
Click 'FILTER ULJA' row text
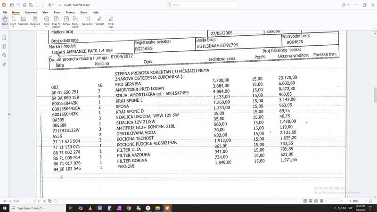pos(129,150)
